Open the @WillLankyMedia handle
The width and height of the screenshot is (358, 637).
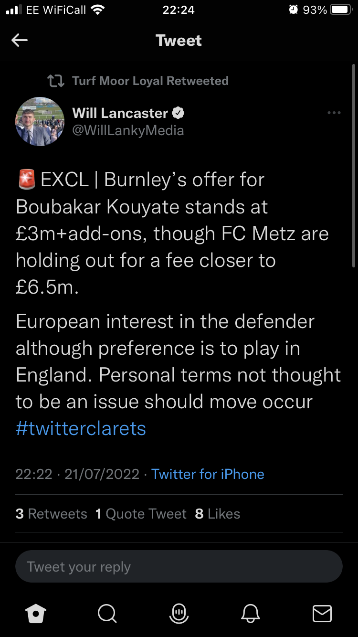[128, 130]
